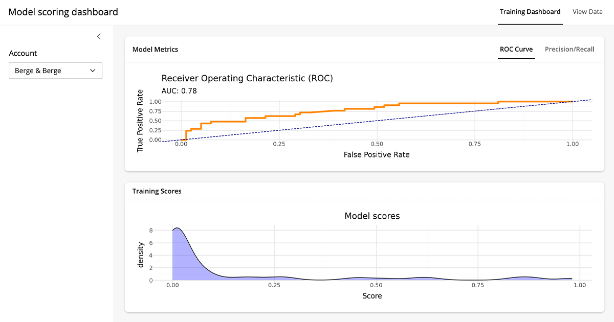Screen dimensions: 614x322
Task: Click the Receiver Operating Characteristic chart title
Action: (x=247, y=78)
